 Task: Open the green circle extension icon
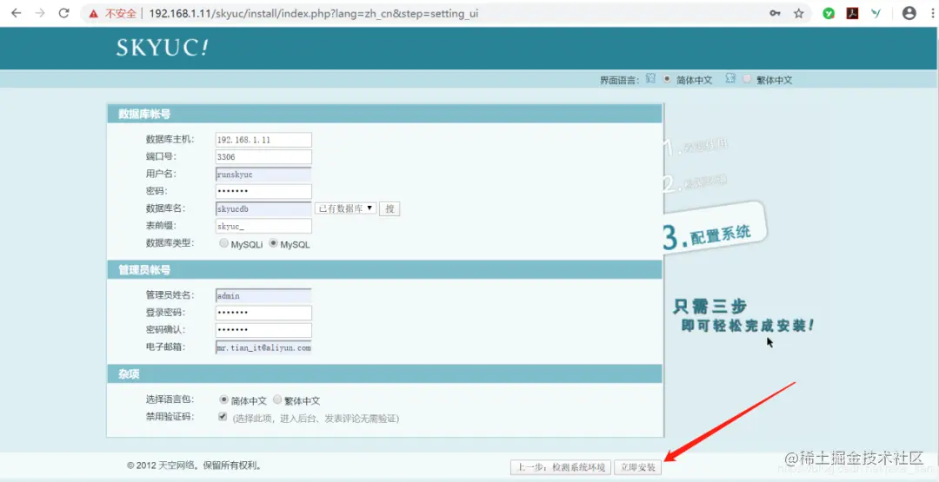tap(829, 13)
